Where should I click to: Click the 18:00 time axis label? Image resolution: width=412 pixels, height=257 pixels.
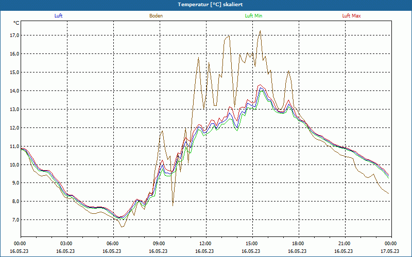[299, 244]
